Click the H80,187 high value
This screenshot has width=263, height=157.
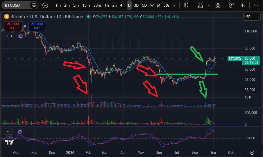pos(116,17)
